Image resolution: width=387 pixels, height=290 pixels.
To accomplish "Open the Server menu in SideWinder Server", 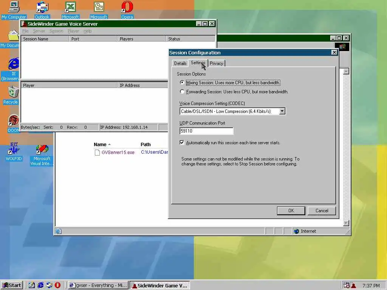I will click(x=39, y=31).
